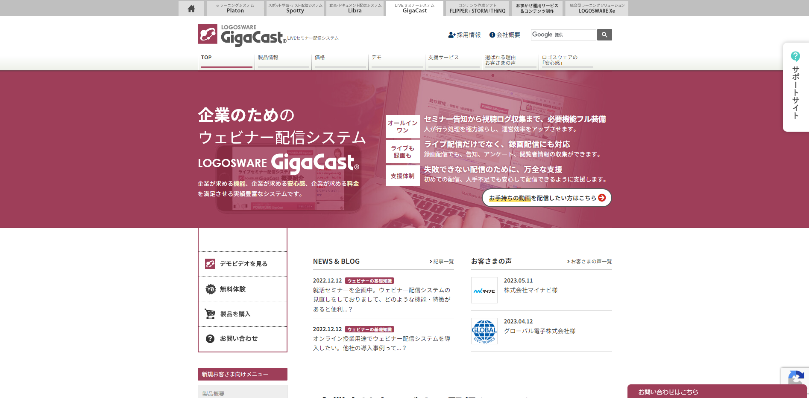The width and height of the screenshot is (809, 398).
Task: Click the shopping cart purchase icon
Action: point(210,314)
